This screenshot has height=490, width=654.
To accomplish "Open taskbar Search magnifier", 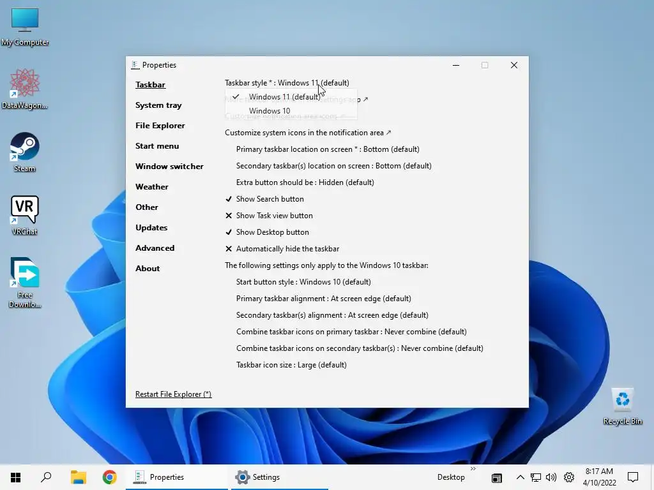I will click(x=46, y=477).
